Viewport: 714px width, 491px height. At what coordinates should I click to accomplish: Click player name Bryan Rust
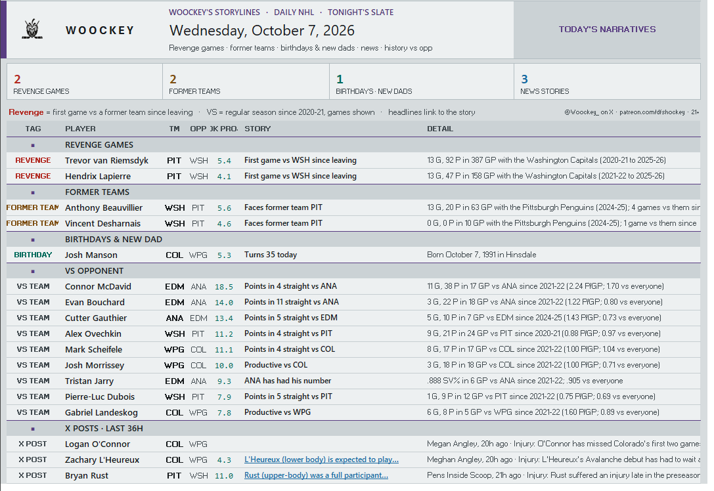[87, 475]
